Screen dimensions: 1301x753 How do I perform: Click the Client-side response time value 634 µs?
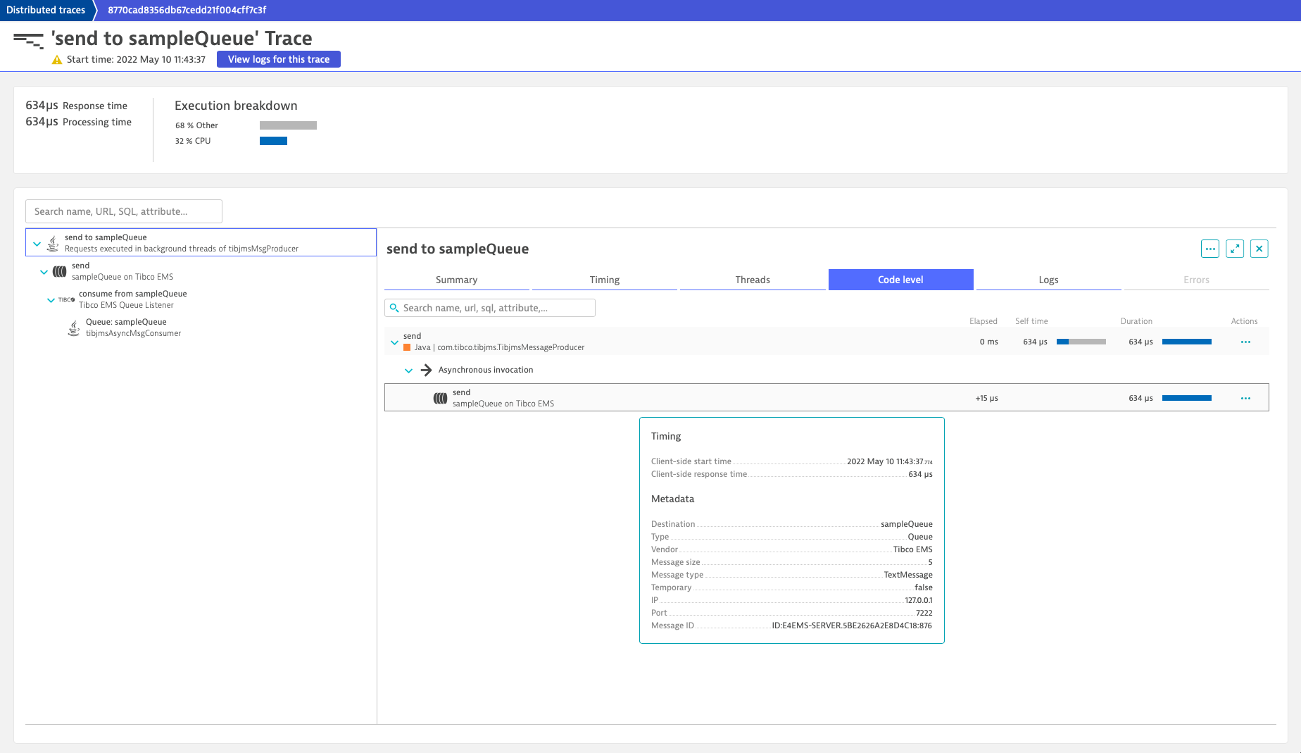pos(920,474)
